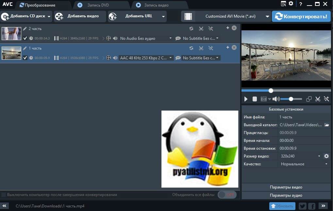Expand audio track dropdown for '1 часть'
The image size is (333, 211).
[x=170, y=58]
